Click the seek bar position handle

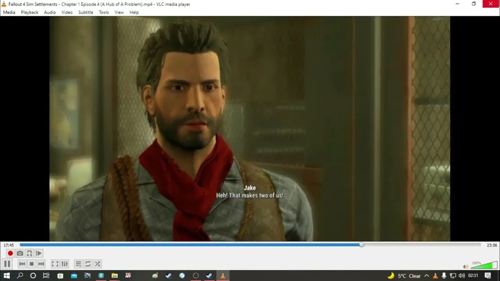(x=362, y=245)
